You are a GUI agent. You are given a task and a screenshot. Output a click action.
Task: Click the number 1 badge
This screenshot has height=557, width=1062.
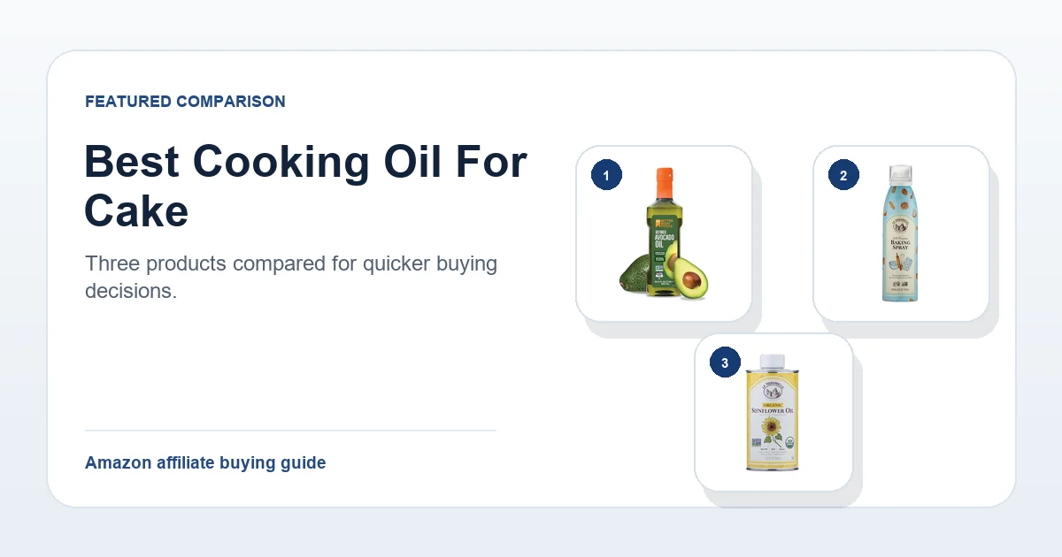(x=606, y=176)
